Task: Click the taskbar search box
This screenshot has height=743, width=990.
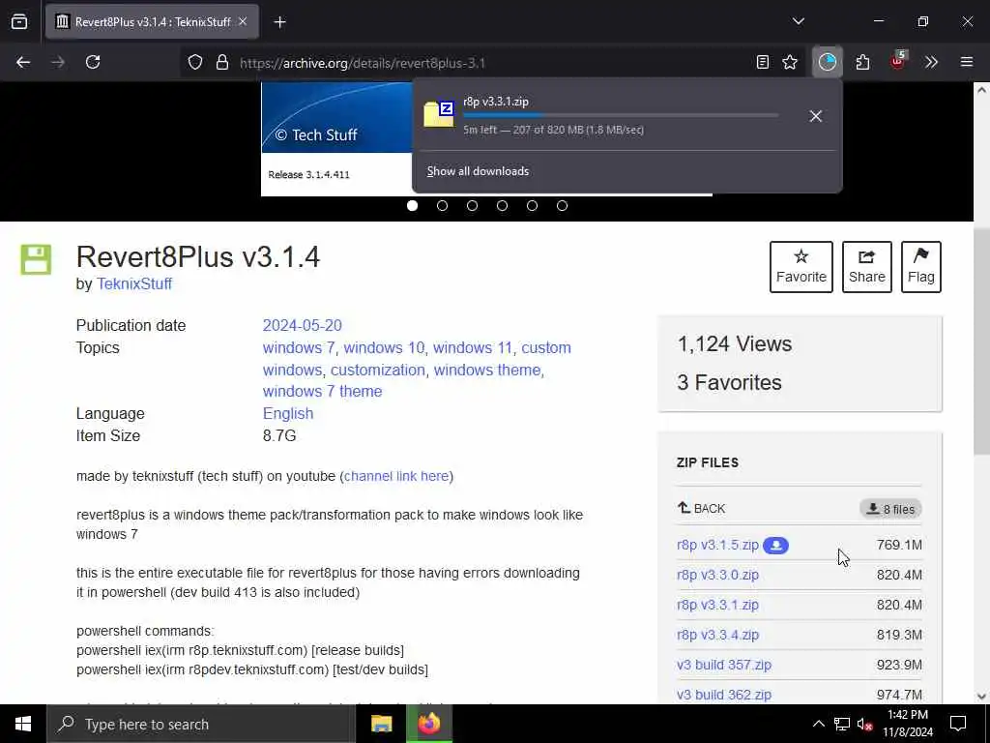Action: point(201,724)
